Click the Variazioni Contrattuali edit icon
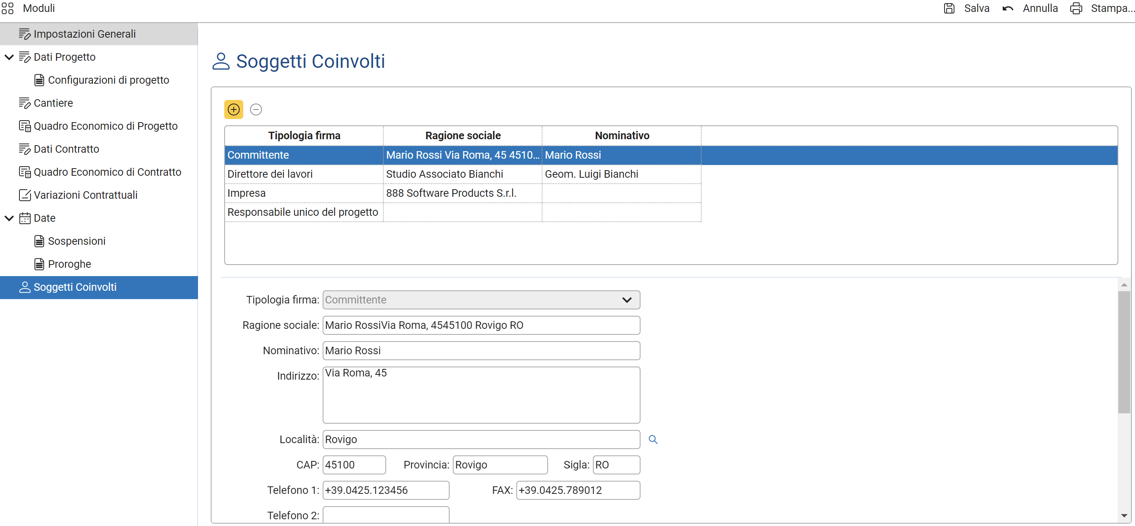This screenshot has width=1135, height=526. [25, 195]
